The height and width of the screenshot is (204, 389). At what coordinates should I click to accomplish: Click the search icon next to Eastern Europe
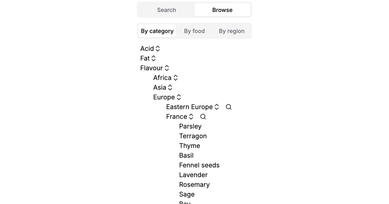click(229, 107)
